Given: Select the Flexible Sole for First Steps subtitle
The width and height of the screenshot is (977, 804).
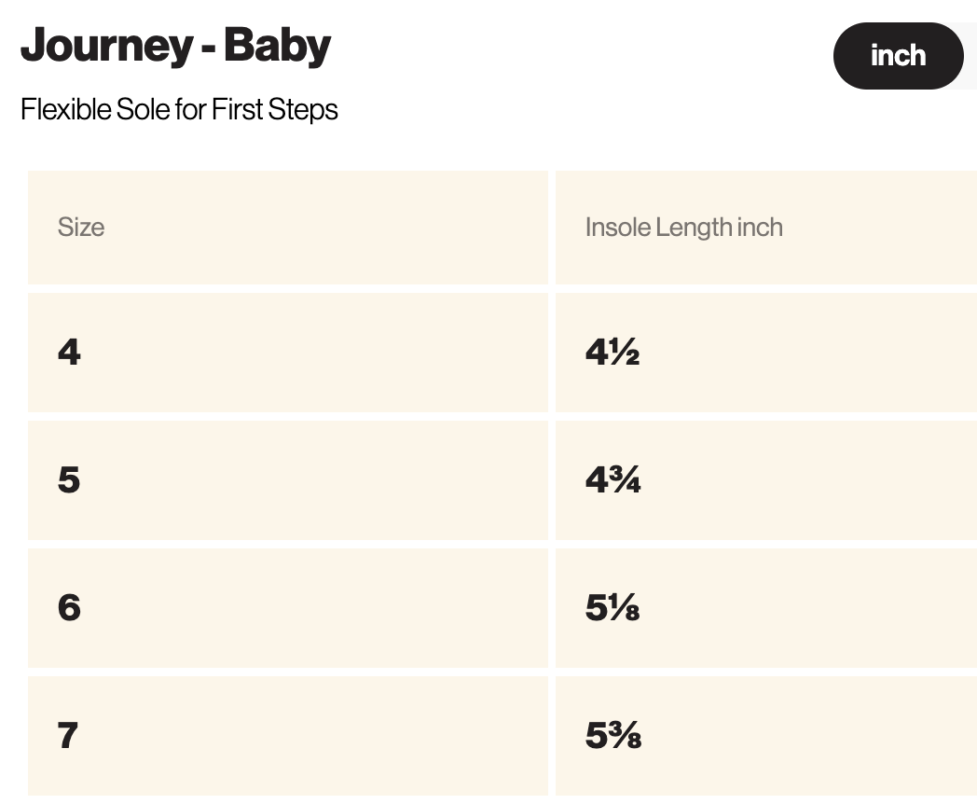Looking at the screenshot, I should point(179,110).
